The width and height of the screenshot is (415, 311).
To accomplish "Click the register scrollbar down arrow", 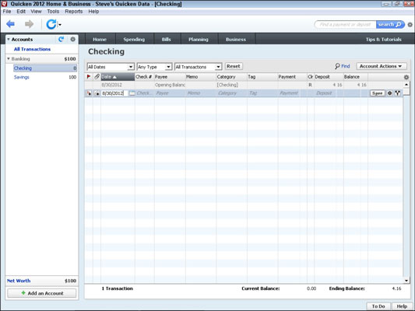I will tap(406, 281).
